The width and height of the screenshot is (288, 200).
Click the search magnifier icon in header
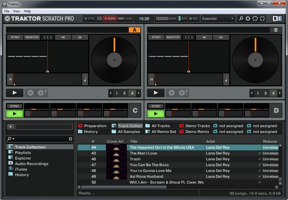(240, 19)
